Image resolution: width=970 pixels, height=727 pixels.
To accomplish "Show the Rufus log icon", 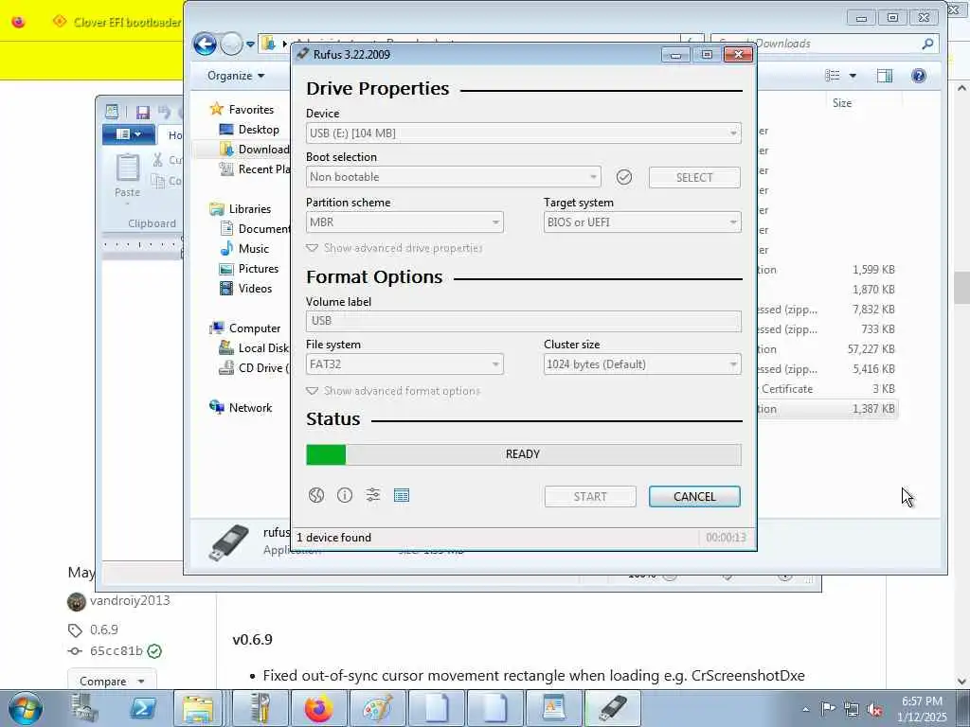I will pos(402,495).
